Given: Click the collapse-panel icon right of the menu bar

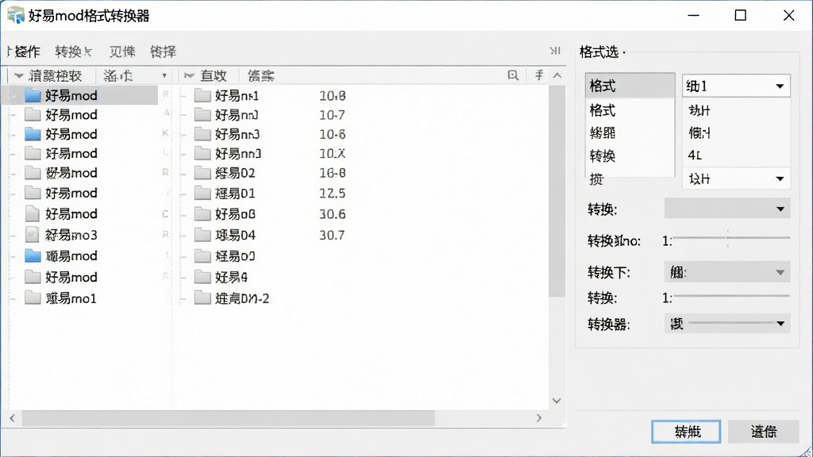Looking at the screenshot, I should 555,51.
